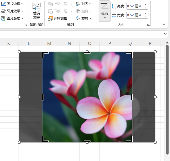This screenshot has width=170, height=161.
Task: Select column R header
Action: pyautogui.click(x=150, y=43)
